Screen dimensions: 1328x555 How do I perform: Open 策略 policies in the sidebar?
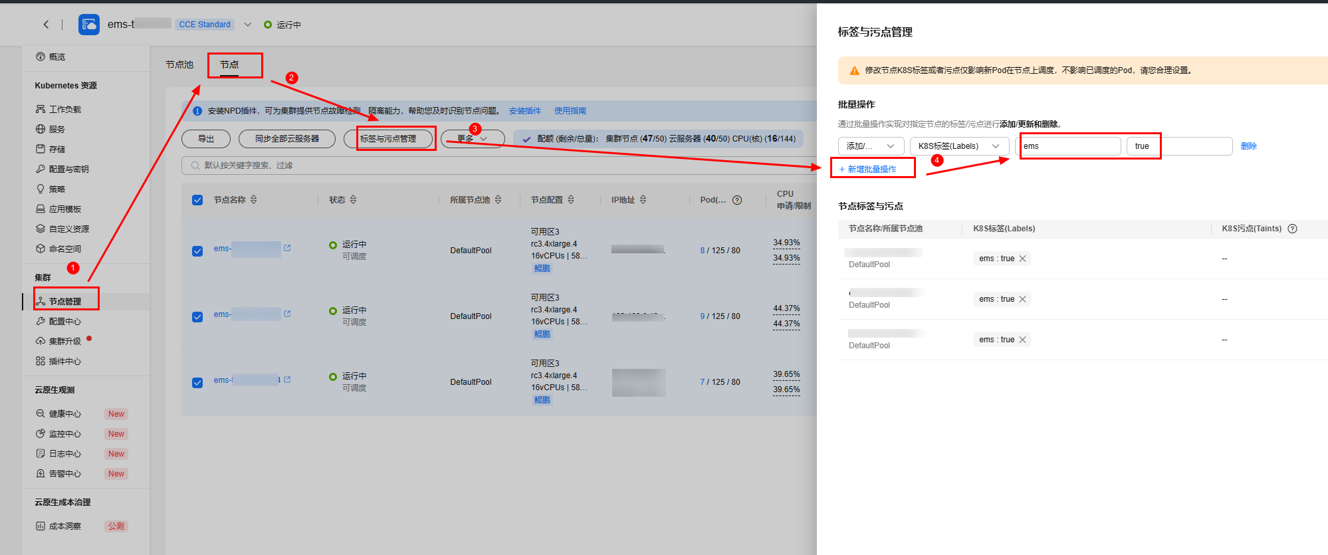point(51,189)
